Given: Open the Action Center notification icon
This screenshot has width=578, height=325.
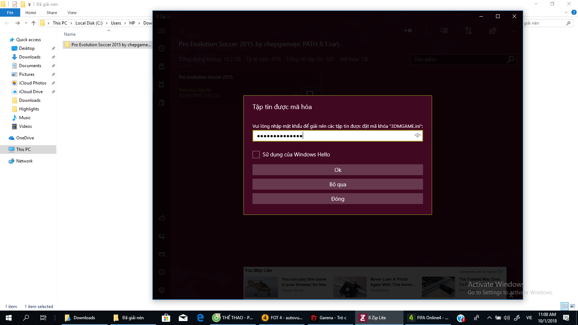Looking at the screenshot, I should point(566,318).
